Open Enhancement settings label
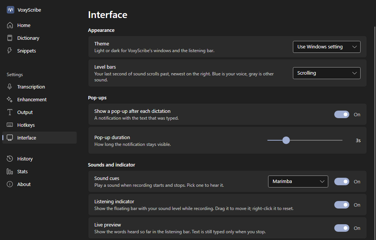Image resolution: width=376 pixels, height=240 pixels. (x=32, y=99)
